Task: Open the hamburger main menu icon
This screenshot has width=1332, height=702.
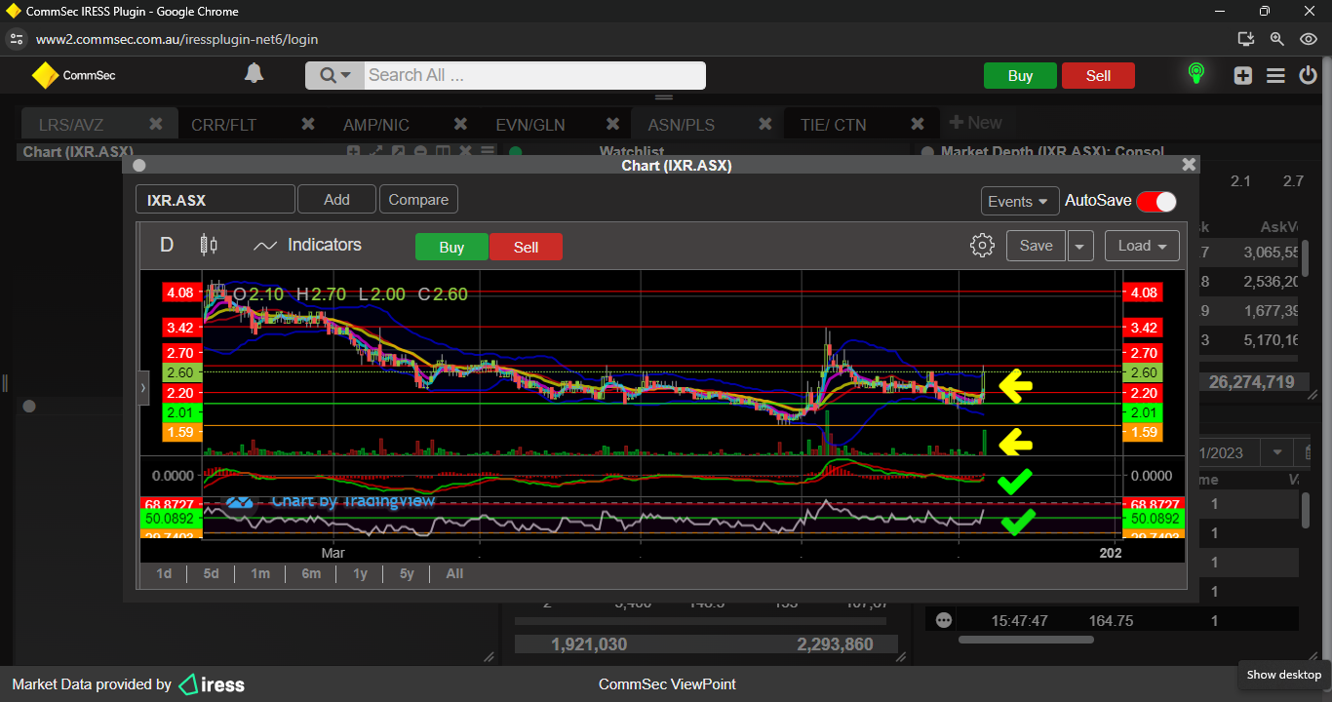Action: click(1275, 75)
